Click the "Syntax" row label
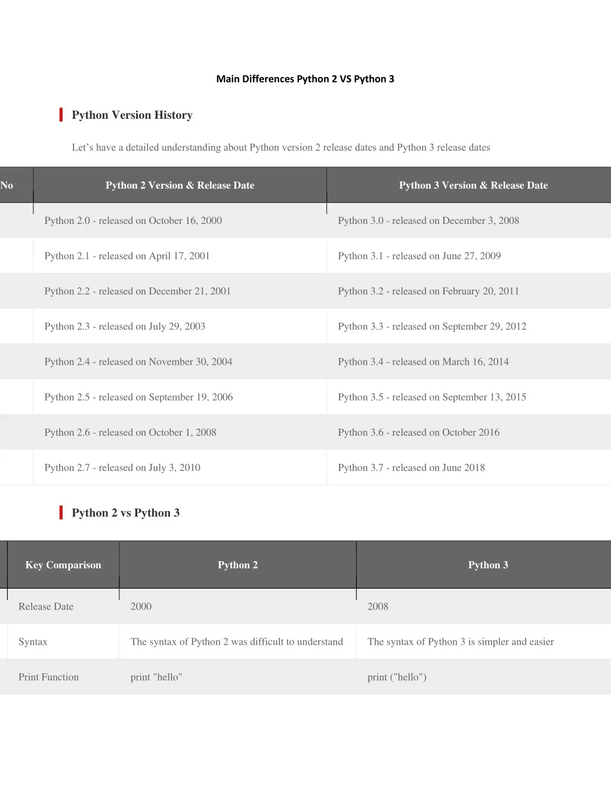611x791 pixels. (x=33, y=642)
